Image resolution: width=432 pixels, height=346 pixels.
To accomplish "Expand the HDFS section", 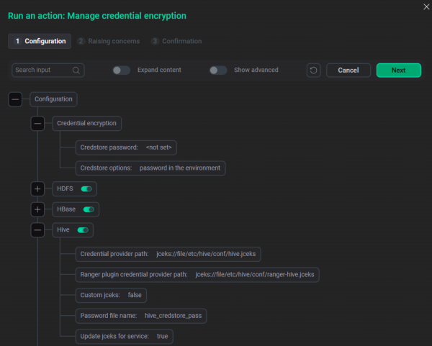I will pos(37,189).
